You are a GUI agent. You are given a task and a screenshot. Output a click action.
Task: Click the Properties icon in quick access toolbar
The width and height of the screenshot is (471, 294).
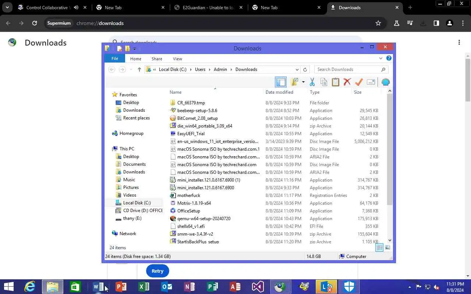point(119,48)
